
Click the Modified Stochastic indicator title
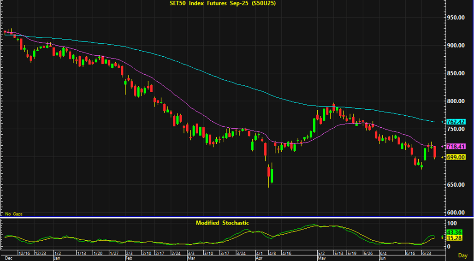click(x=222, y=223)
